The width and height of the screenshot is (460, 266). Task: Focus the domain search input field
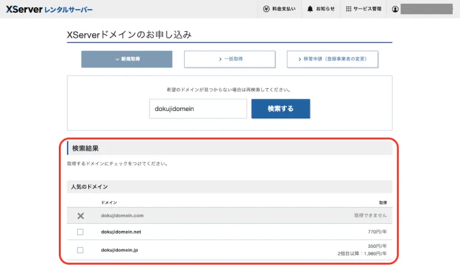click(198, 109)
